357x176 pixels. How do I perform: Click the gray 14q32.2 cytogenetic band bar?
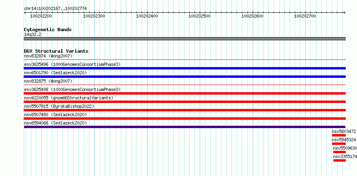pyautogui.click(x=185, y=39)
